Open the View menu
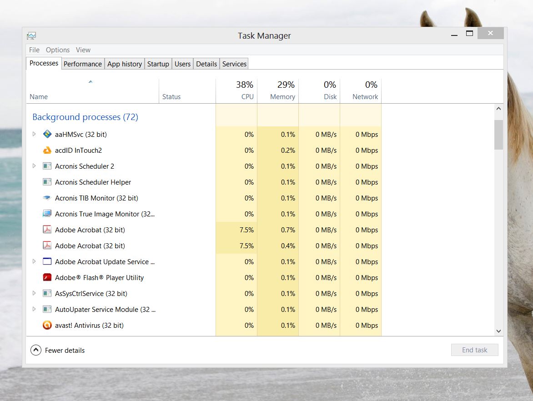Image resolution: width=533 pixels, height=401 pixels. pos(83,50)
